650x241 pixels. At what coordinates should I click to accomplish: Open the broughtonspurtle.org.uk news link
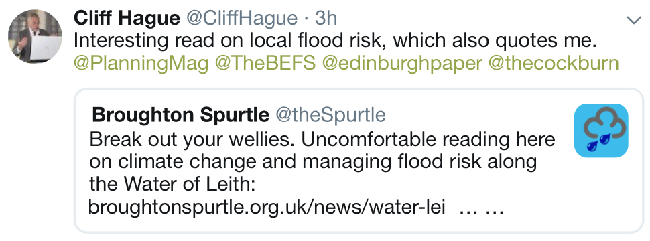pyautogui.click(x=267, y=207)
